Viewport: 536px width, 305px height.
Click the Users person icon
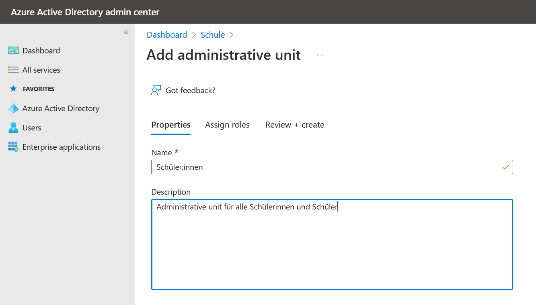click(13, 128)
